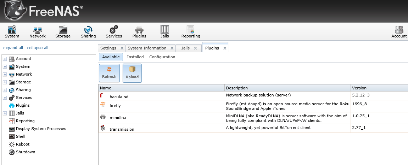
Task: Expand the Account tree node
Action: [5, 59]
